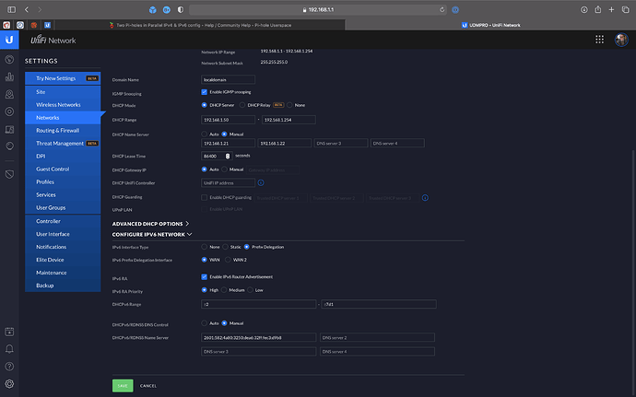
Task: Select WAN 2 prefix delegation interface
Action: click(x=228, y=260)
